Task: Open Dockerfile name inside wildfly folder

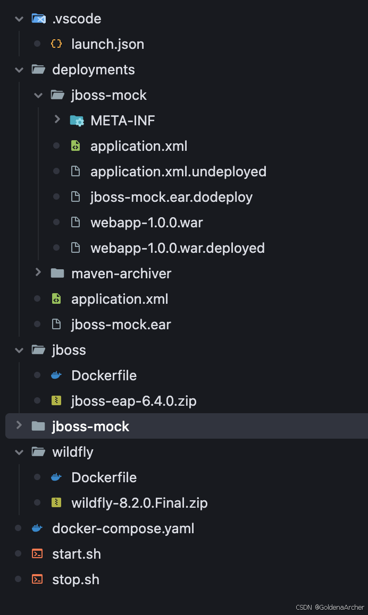Action: pos(104,477)
